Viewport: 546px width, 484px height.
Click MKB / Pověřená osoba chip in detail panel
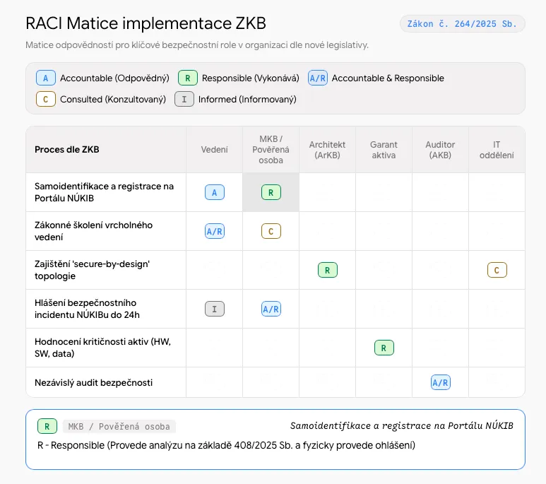pyautogui.click(x=119, y=427)
